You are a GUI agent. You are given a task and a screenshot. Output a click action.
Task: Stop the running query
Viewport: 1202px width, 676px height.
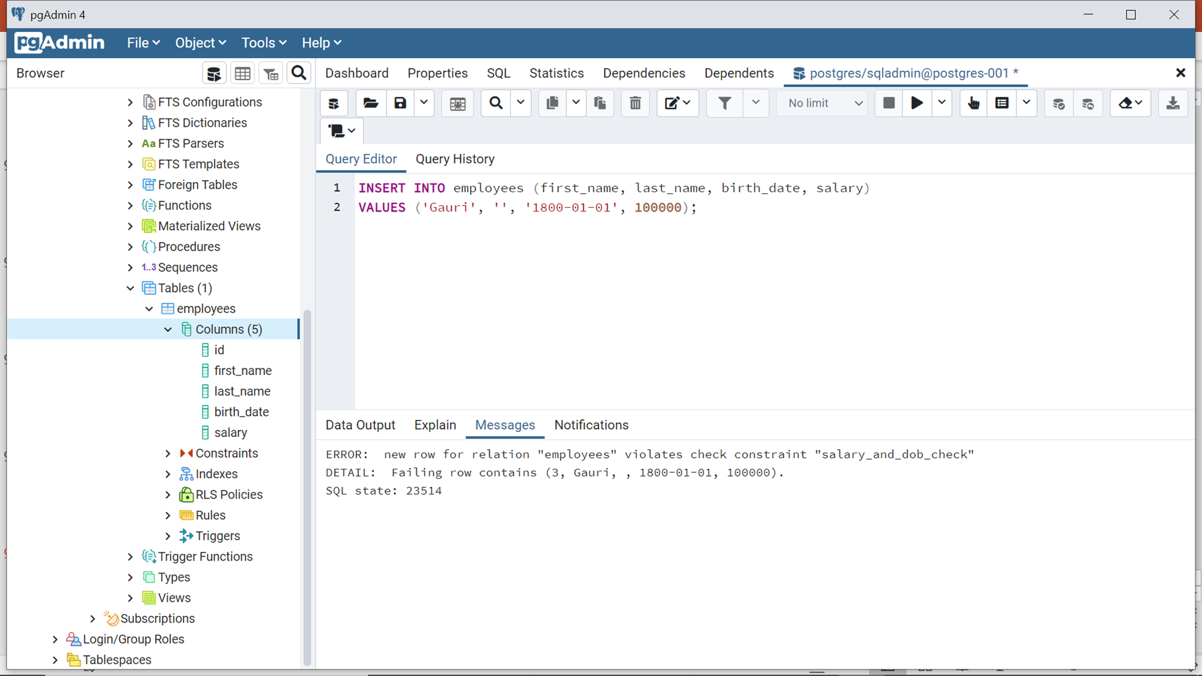[x=889, y=103]
